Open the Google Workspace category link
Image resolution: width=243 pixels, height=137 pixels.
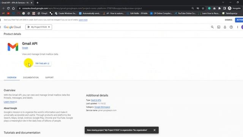tap(102, 107)
